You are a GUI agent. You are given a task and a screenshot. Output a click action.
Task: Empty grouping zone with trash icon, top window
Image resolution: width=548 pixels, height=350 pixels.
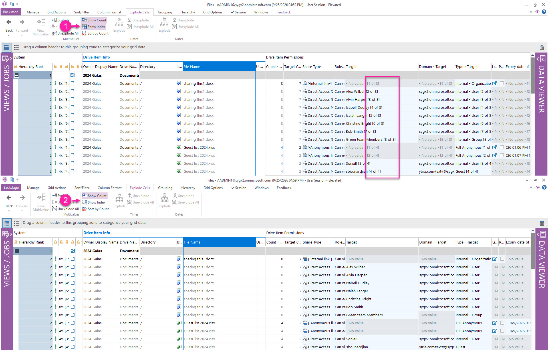pyautogui.click(x=541, y=47)
